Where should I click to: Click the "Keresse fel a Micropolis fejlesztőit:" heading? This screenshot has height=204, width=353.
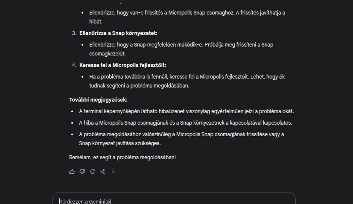123,65
